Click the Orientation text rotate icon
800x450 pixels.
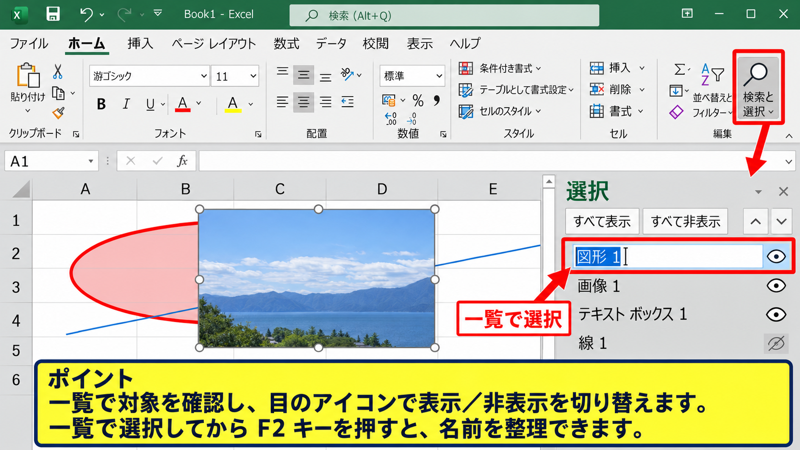(x=347, y=74)
